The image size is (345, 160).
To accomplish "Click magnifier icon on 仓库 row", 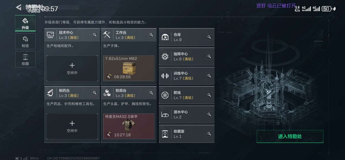I will [x=209, y=37].
